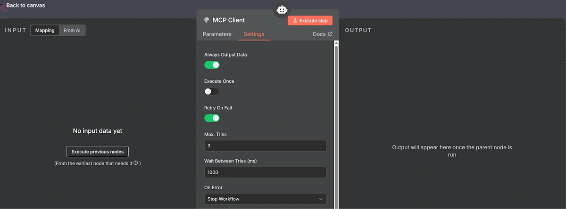
Task: Select the Settings tab
Action: [x=254, y=34]
